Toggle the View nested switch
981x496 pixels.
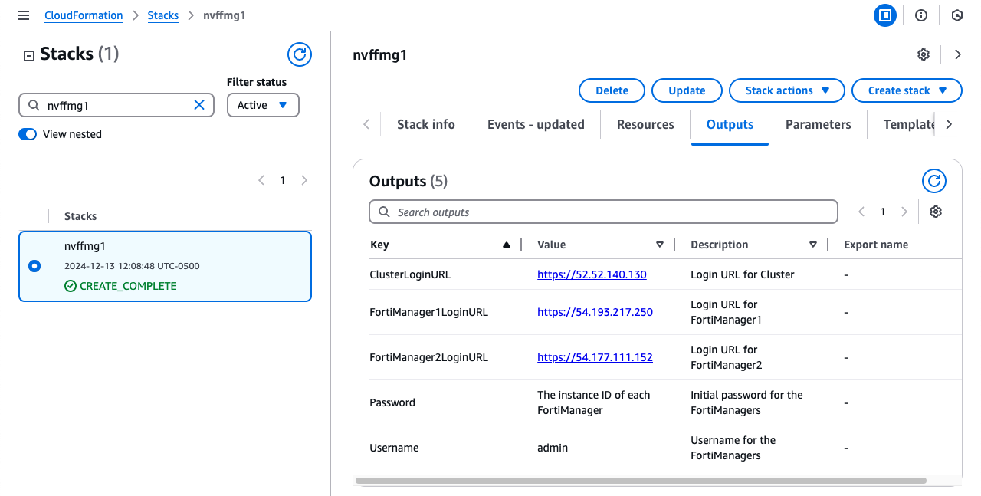tap(28, 134)
